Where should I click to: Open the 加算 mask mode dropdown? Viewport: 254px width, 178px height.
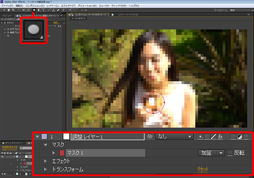pyautogui.click(x=211, y=153)
